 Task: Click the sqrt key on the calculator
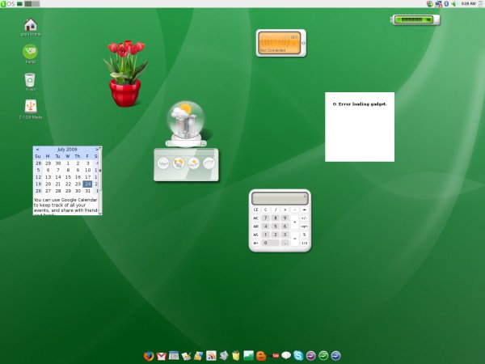(305, 226)
